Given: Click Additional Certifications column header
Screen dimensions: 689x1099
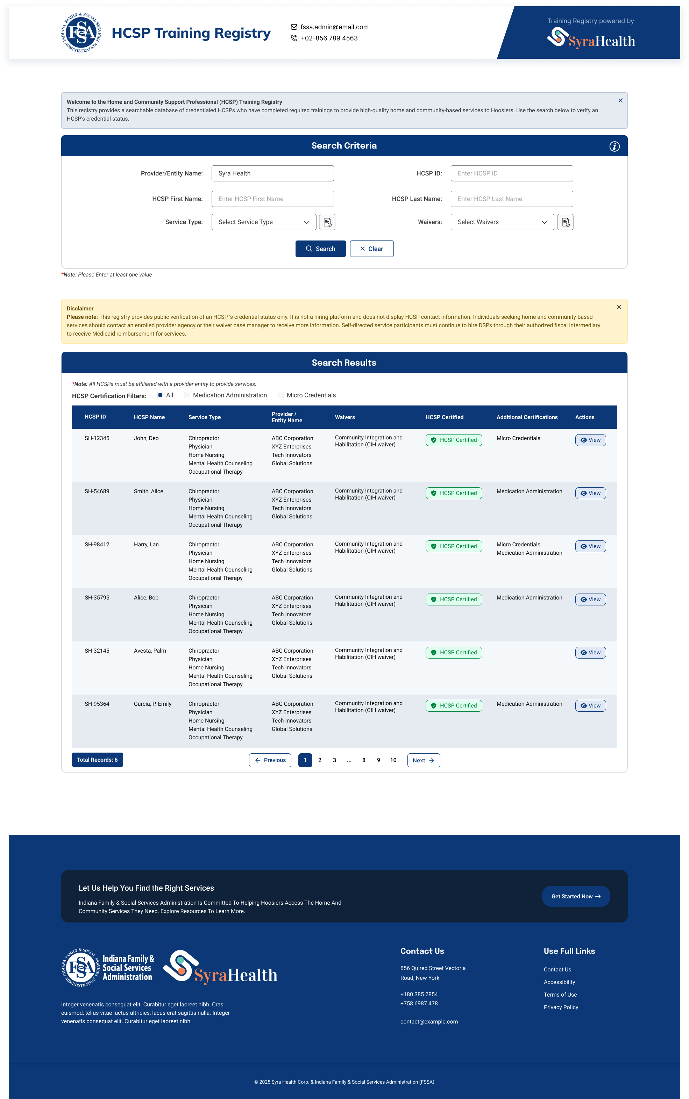Looking at the screenshot, I should (527, 417).
